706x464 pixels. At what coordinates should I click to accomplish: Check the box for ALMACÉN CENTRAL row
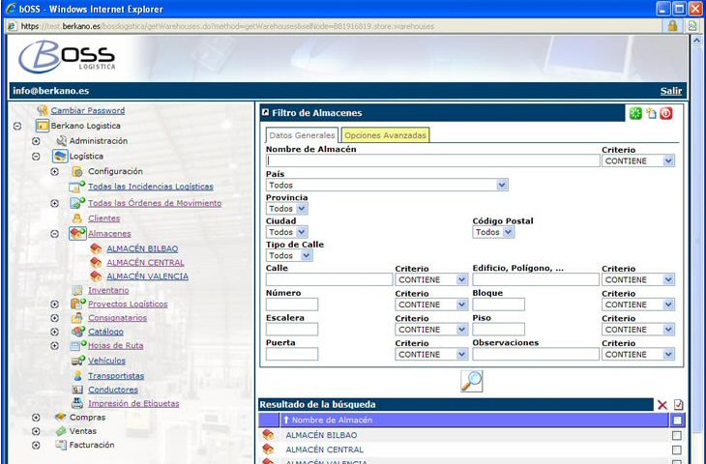(x=677, y=450)
